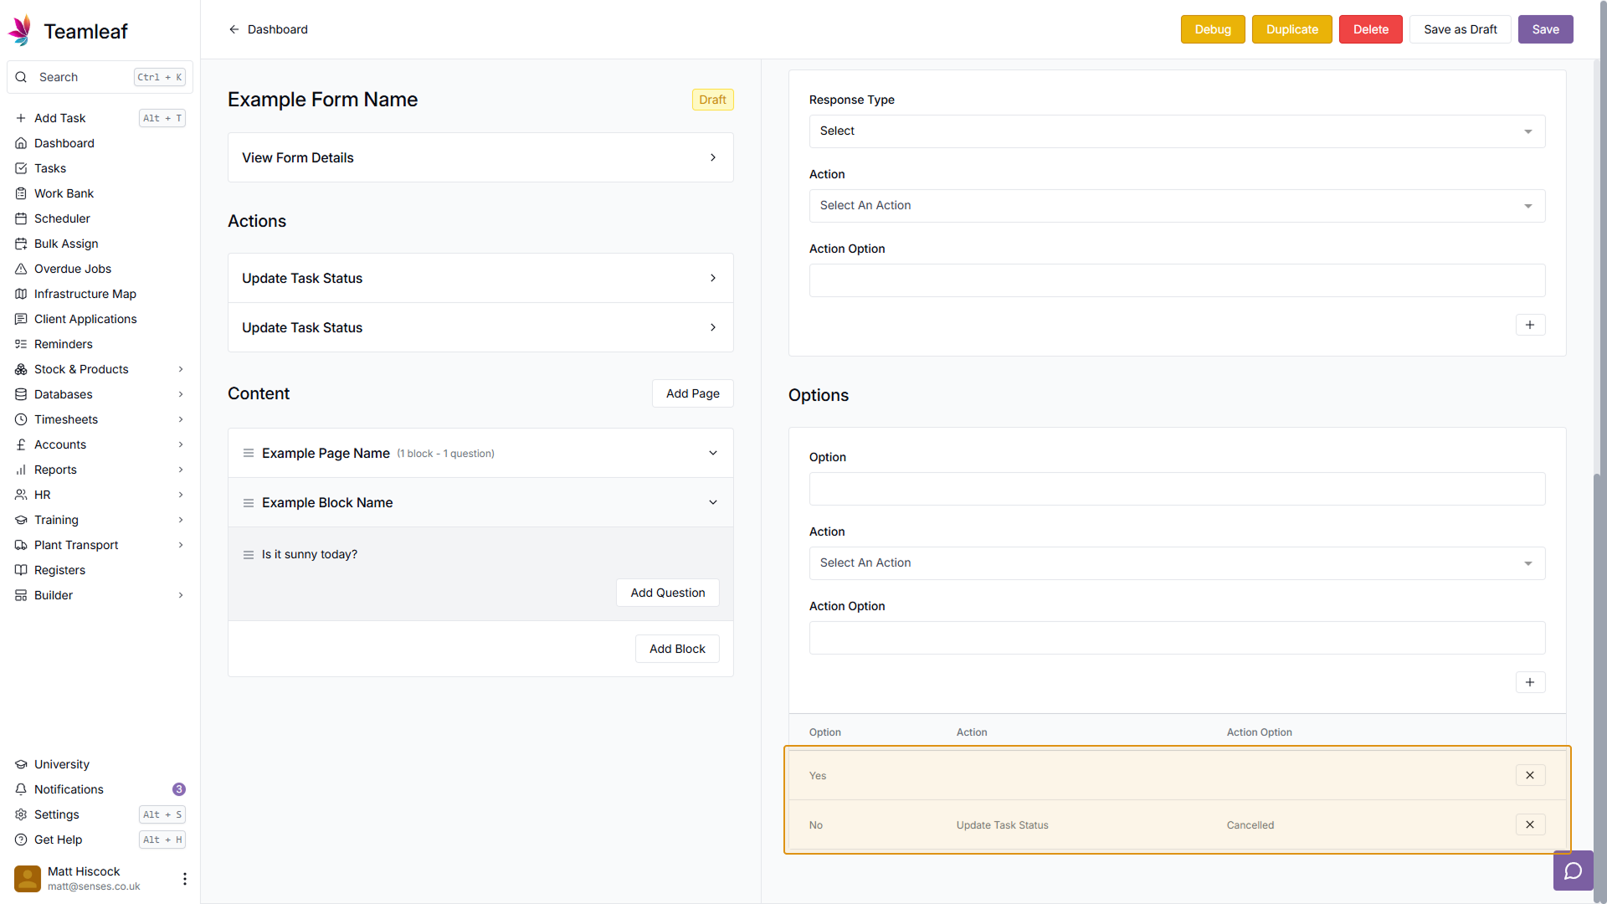The image size is (1607, 904).
Task: Open the Response Type dropdown
Action: pyautogui.click(x=1176, y=131)
